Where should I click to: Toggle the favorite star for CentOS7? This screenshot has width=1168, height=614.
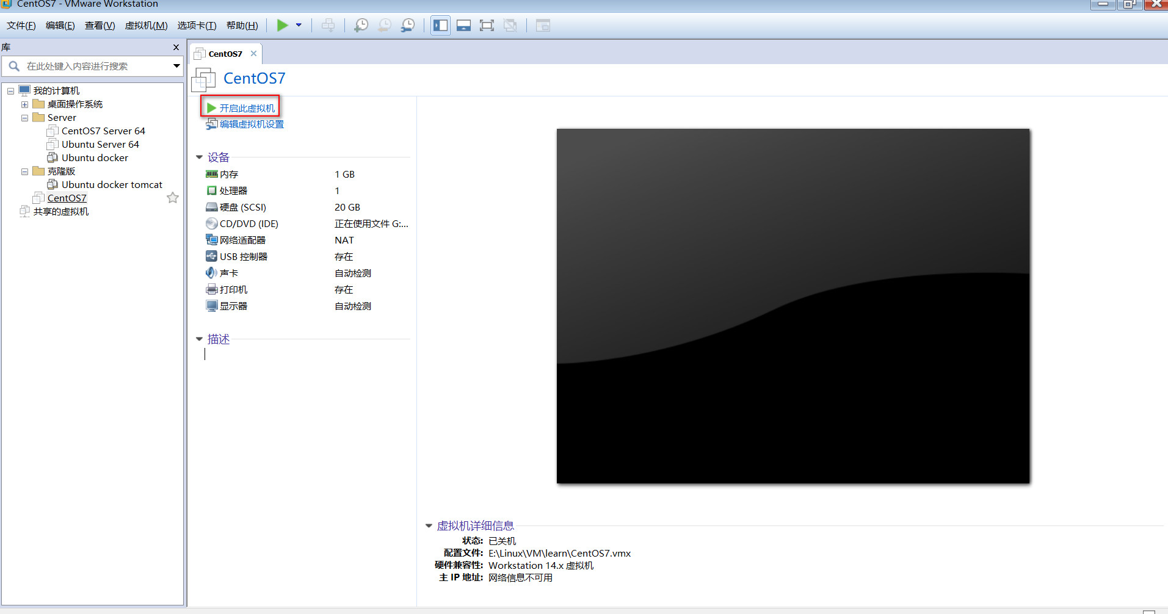click(173, 198)
